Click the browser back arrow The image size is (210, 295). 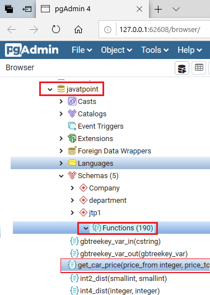coord(11,30)
